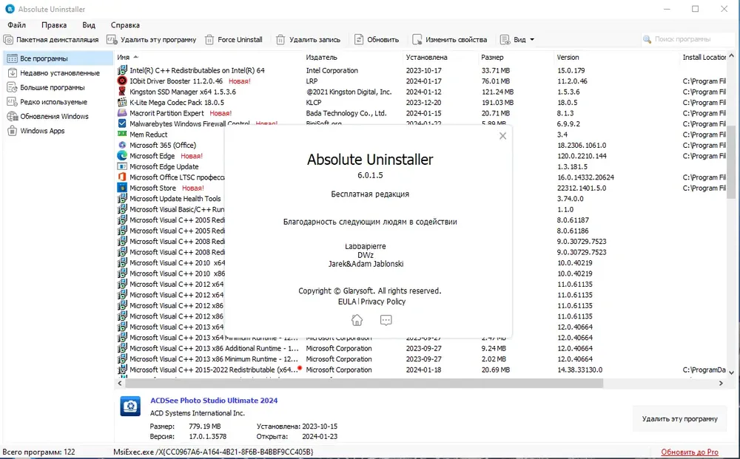Open the Правка menu
This screenshot has width=740, height=459.
tap(54, 25)
